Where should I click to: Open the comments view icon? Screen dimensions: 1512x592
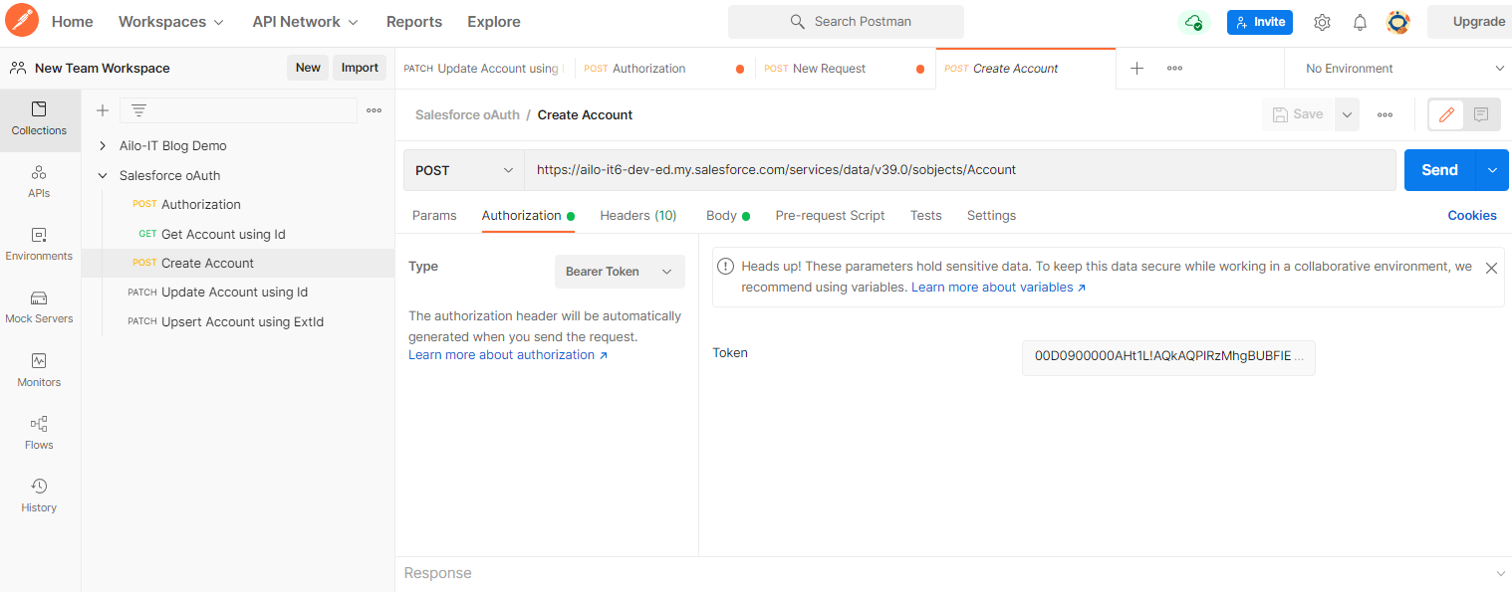[x=1481, y=114]
